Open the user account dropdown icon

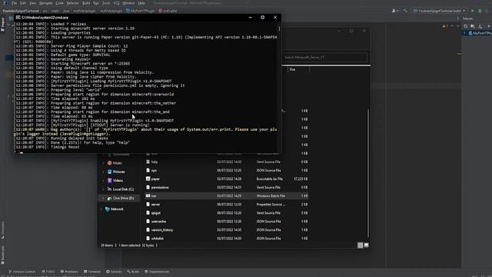pos(395,11)
